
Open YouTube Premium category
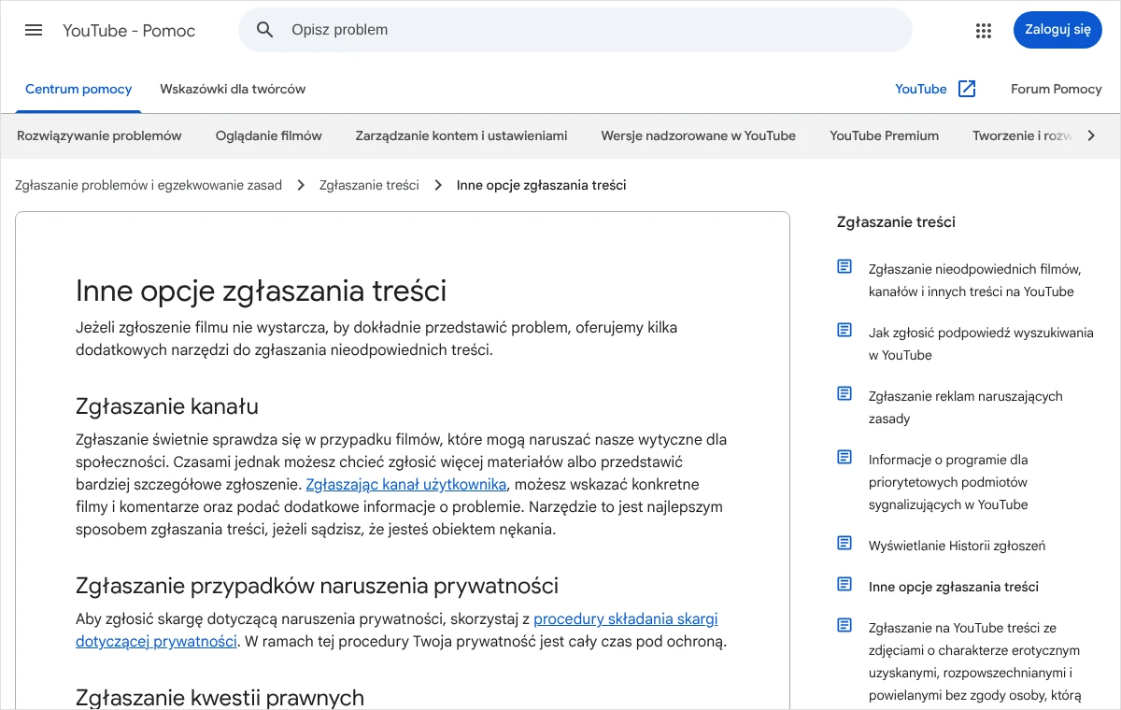pyautogui.click(x=885, y=135)
